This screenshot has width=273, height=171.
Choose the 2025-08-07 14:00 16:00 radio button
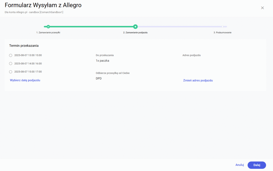click(x=11, y=63)
